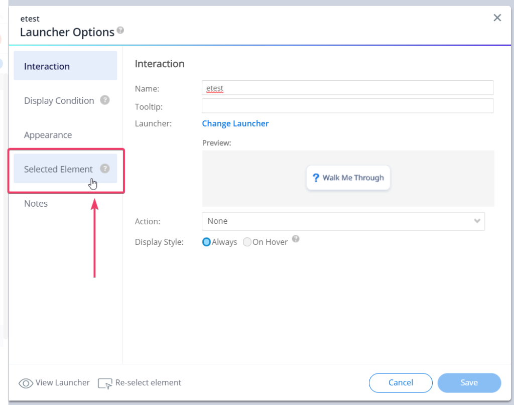
Task: Click the Change Launcher link
Action: (x=235, y=123)
